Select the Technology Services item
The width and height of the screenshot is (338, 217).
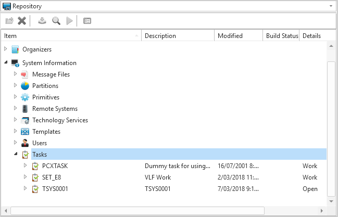tap(60, 120)
